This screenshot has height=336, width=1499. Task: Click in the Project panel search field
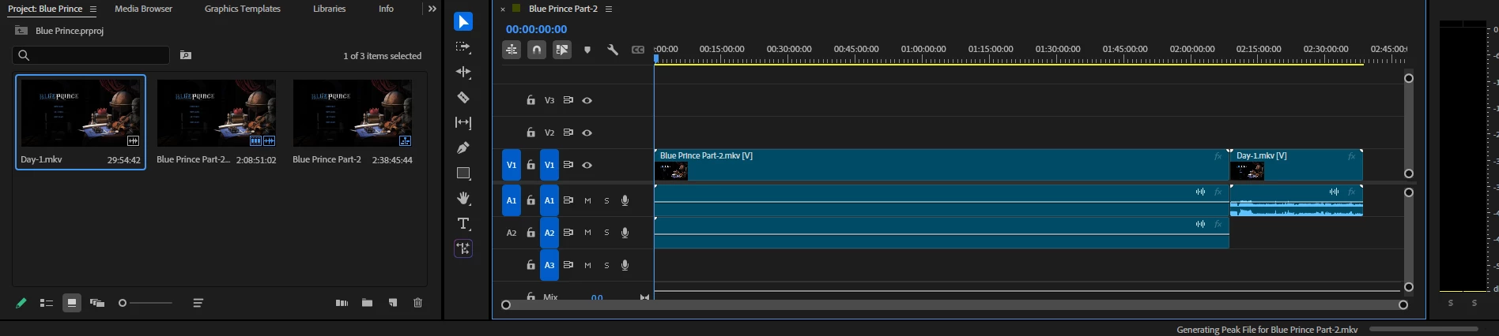[x=91, y=55]
